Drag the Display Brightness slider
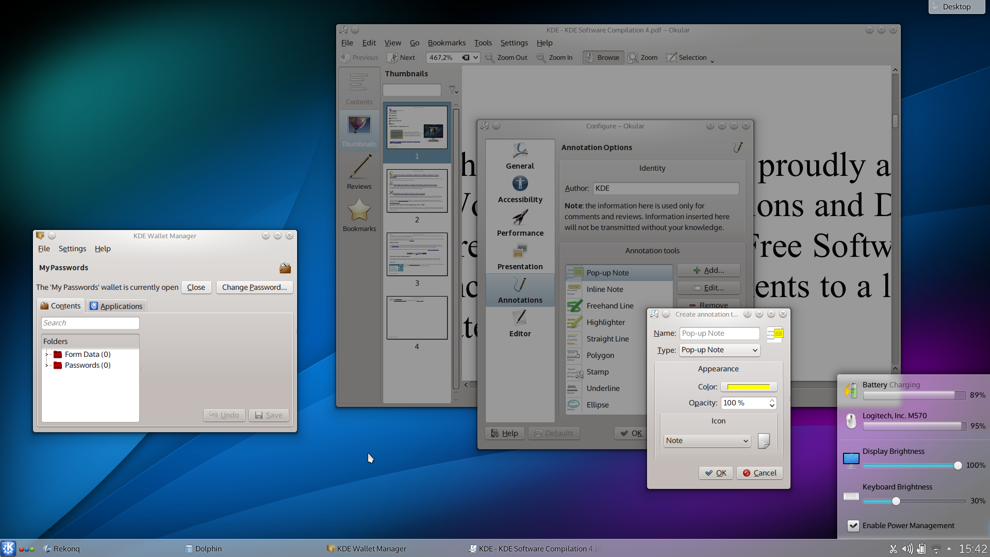 (959, 465)
